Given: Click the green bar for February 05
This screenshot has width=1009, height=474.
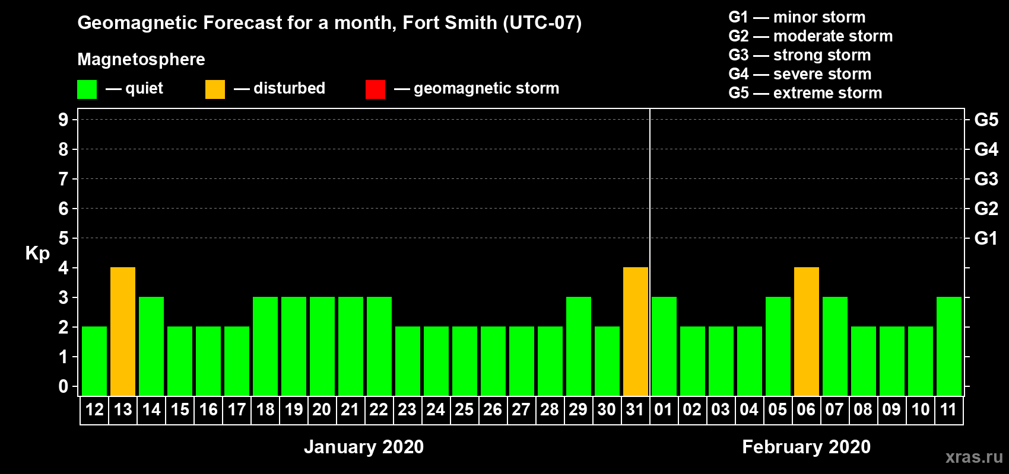Looking at the screenshot, I should tap(778, 346).
